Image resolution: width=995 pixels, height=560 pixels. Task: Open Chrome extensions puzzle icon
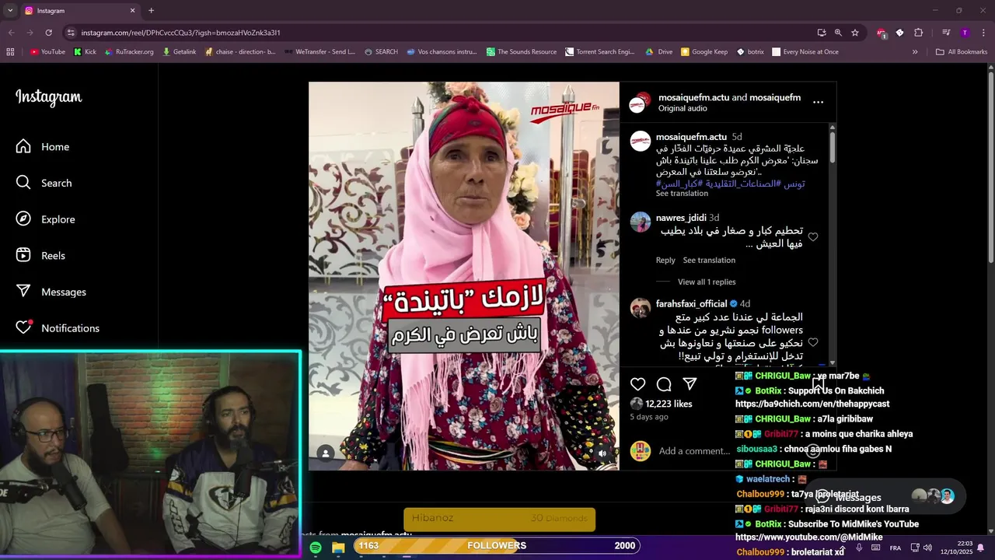click(918, 33)
